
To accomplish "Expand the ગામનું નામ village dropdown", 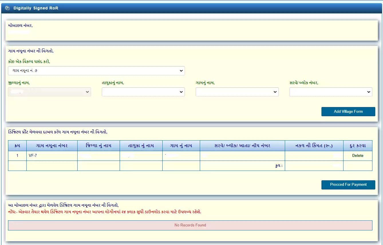I will 237,92.
